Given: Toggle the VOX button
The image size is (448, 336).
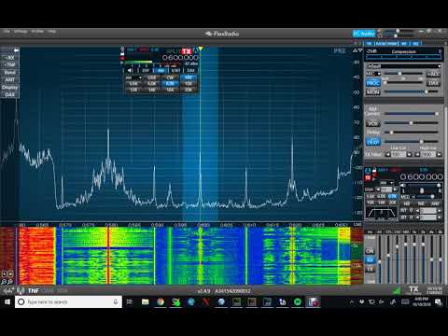Looking at the screenshot, I should click(372, 124).
